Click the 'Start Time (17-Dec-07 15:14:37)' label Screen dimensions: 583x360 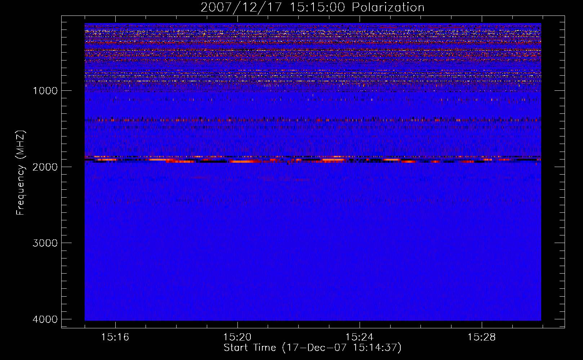312,348
